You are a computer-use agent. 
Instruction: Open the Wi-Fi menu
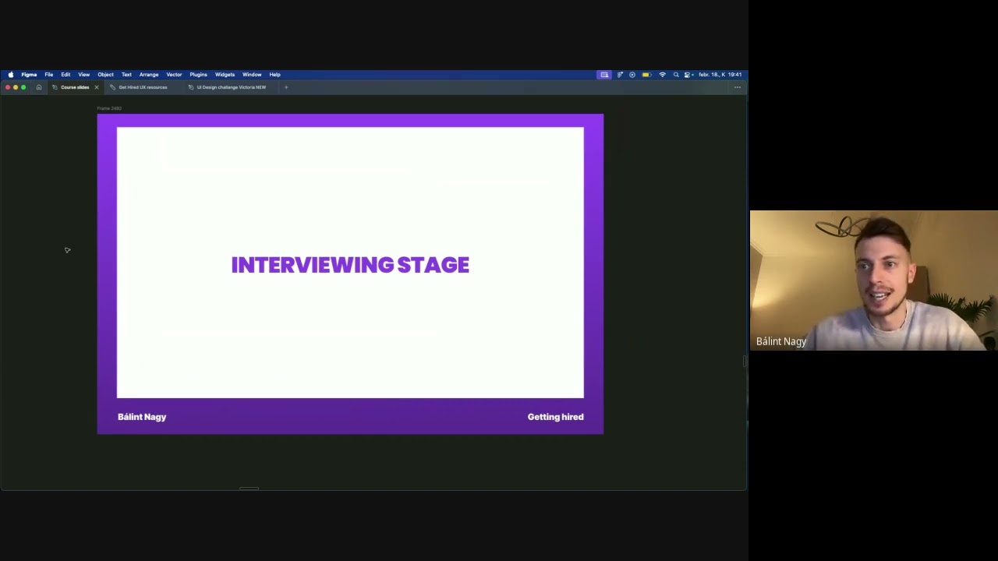663,75
